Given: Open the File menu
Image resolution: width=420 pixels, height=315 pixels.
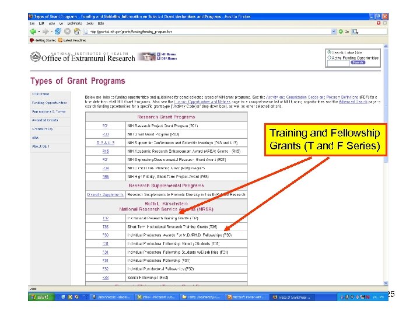Looking at the screenshot, I should (x=32, y=23).
